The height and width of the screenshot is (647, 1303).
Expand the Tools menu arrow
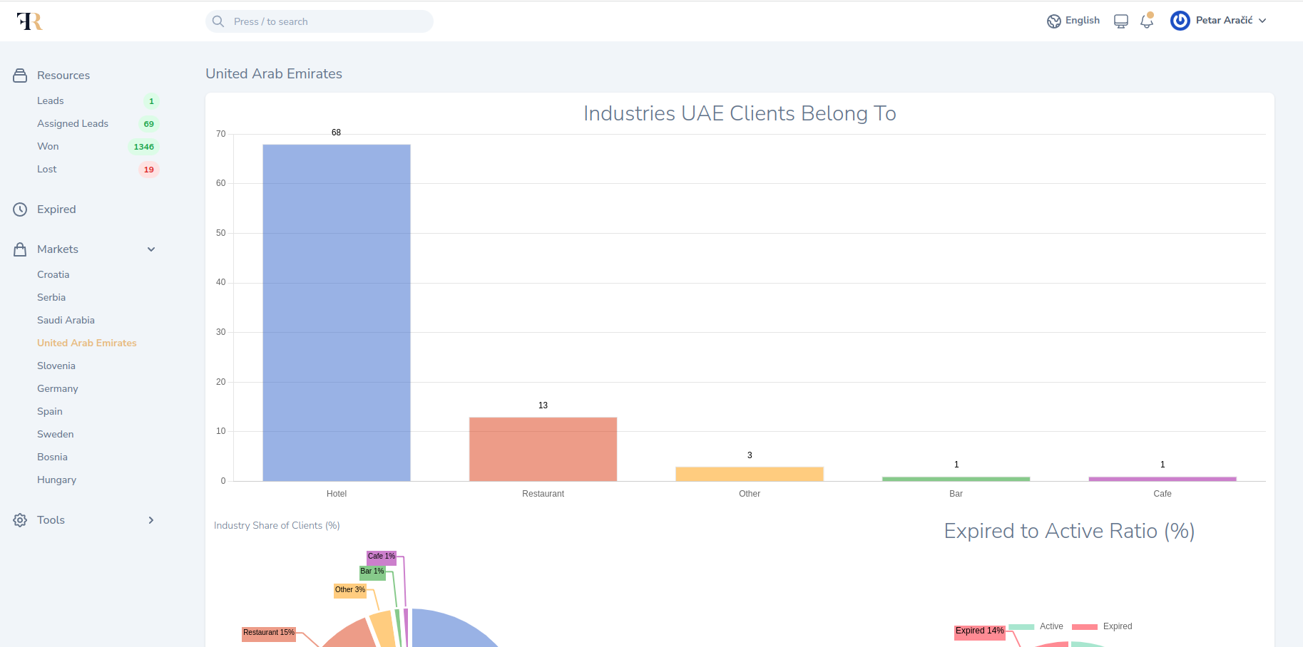151,520
